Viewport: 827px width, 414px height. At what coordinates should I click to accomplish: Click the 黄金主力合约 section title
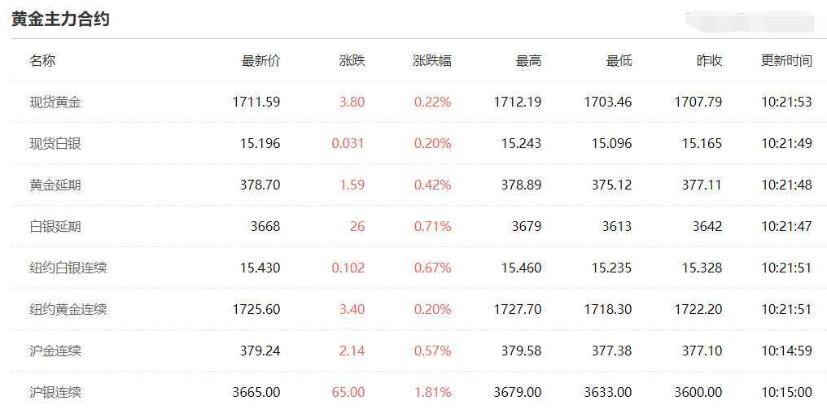[x=60, y=20]
